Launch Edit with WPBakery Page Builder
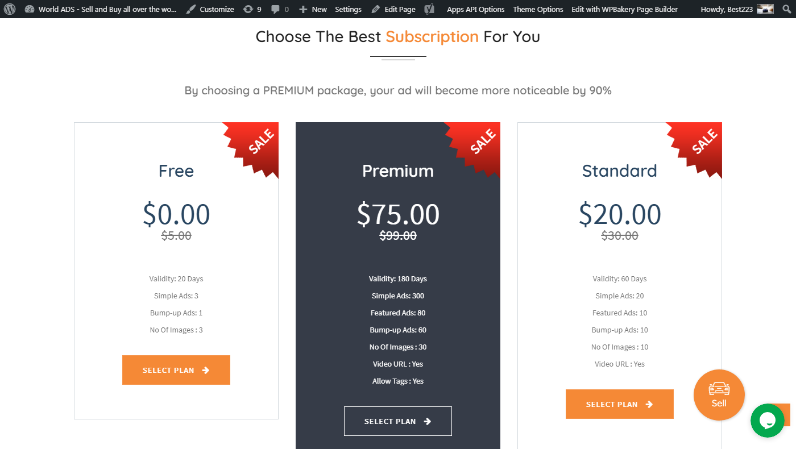 coord(624,9)
